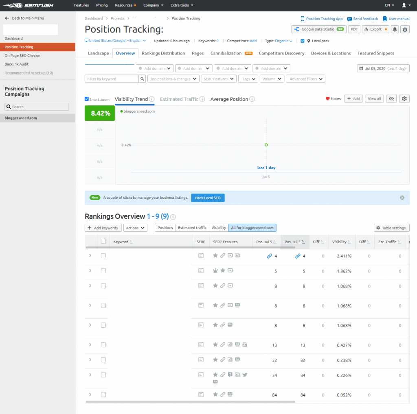The image size is (417, 414).
Task: Toggle the Local pack checkbox
Action: 303,41
